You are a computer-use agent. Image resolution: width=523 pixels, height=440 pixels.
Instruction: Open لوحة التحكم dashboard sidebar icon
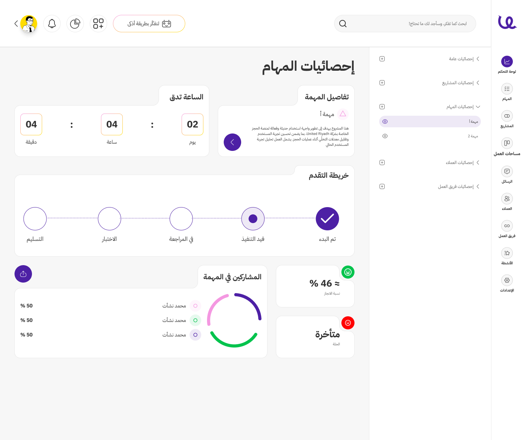coord(507,62)
